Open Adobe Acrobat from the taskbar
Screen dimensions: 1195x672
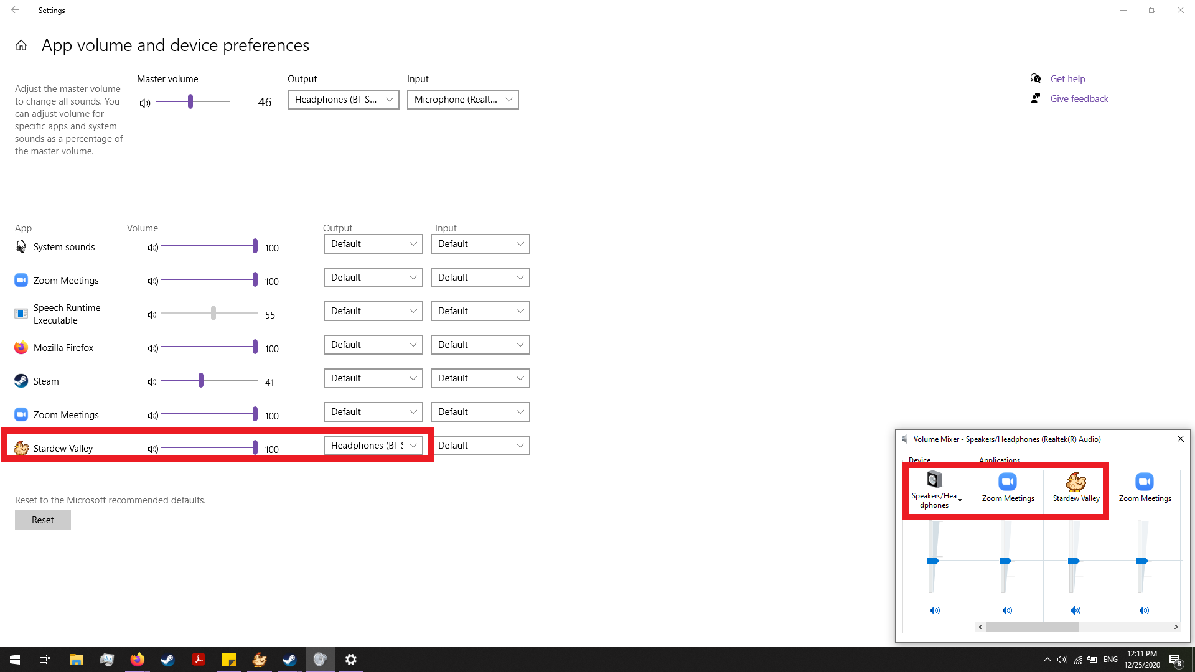(x=199, y=660)
